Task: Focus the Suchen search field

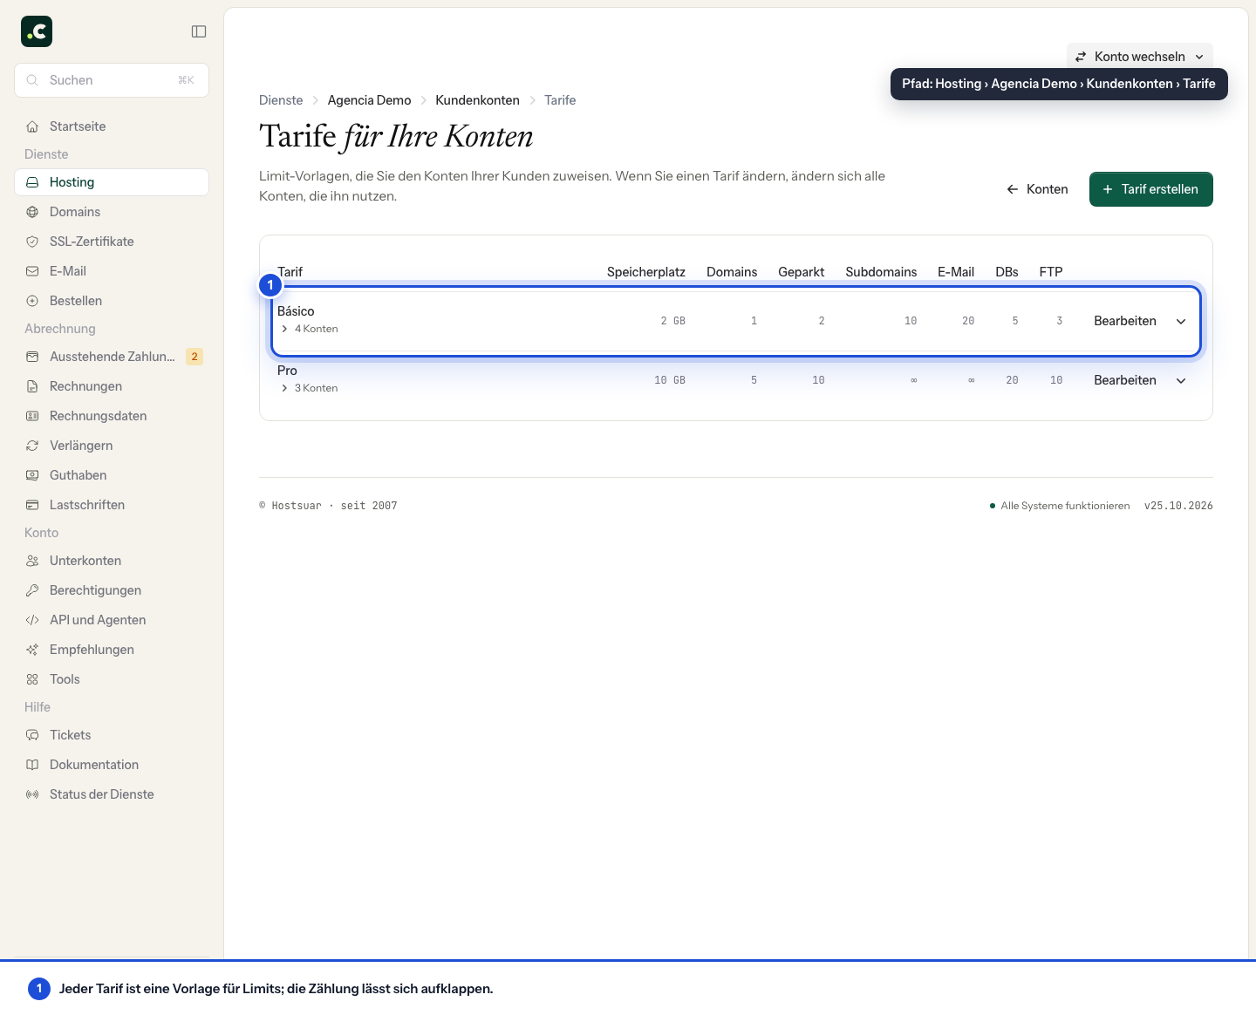Action: click(x=112, y=80)
